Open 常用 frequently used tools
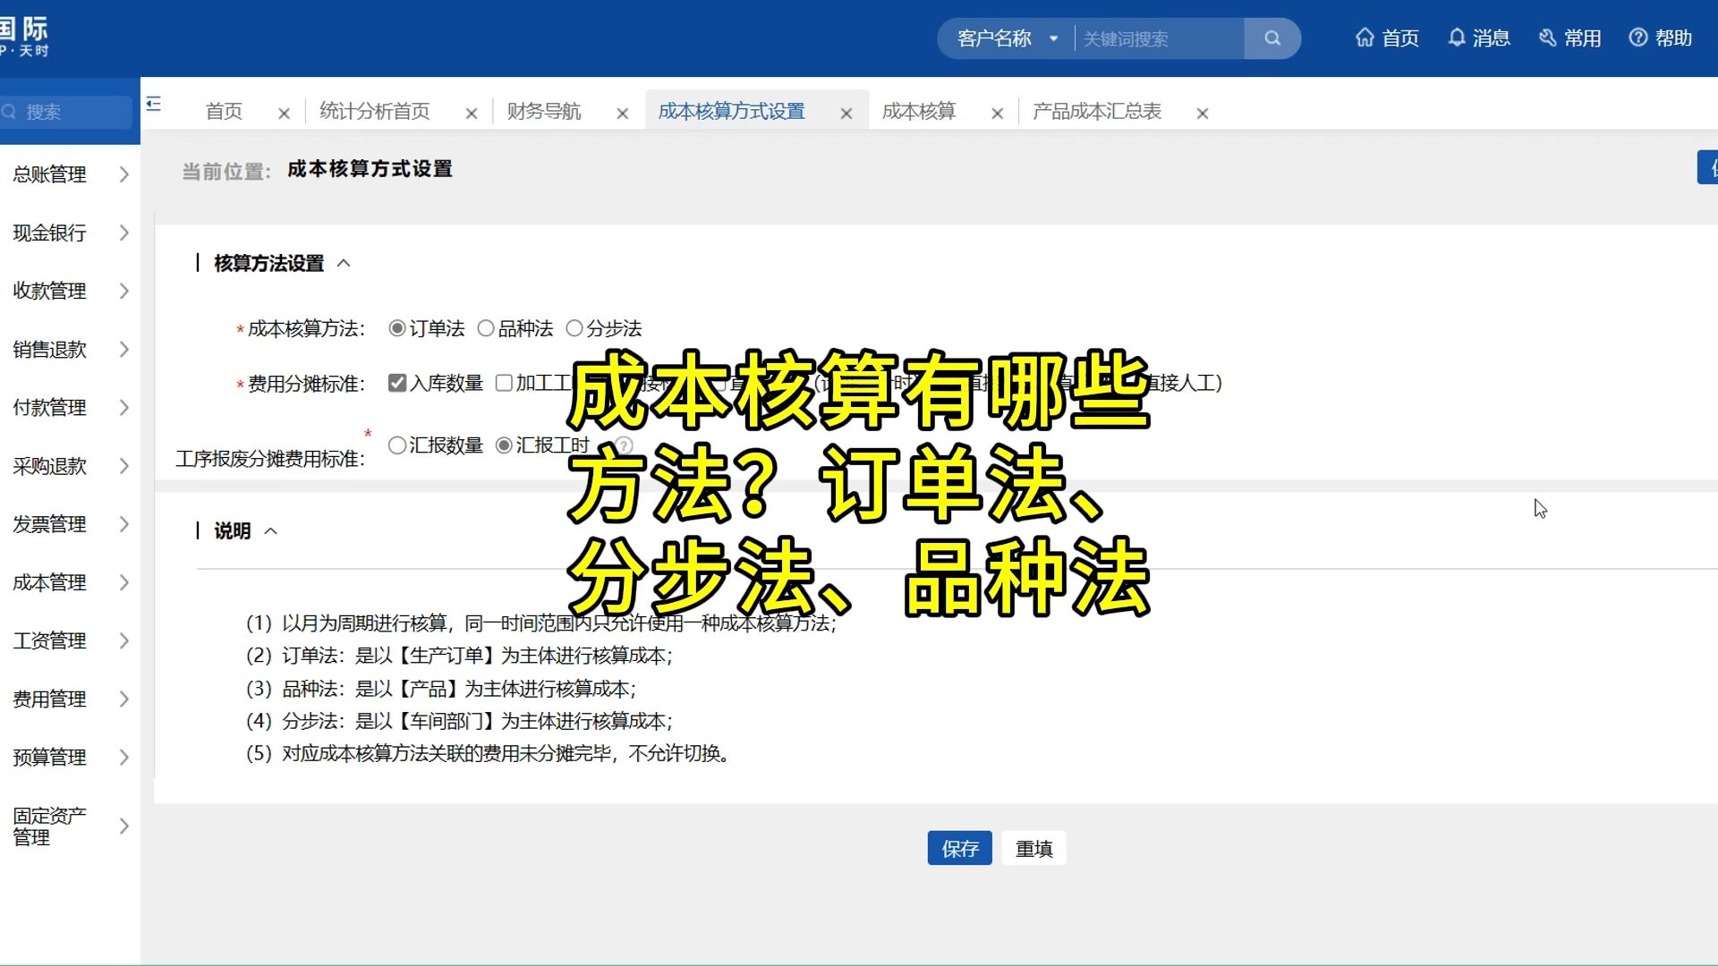 coord(1570,38)
